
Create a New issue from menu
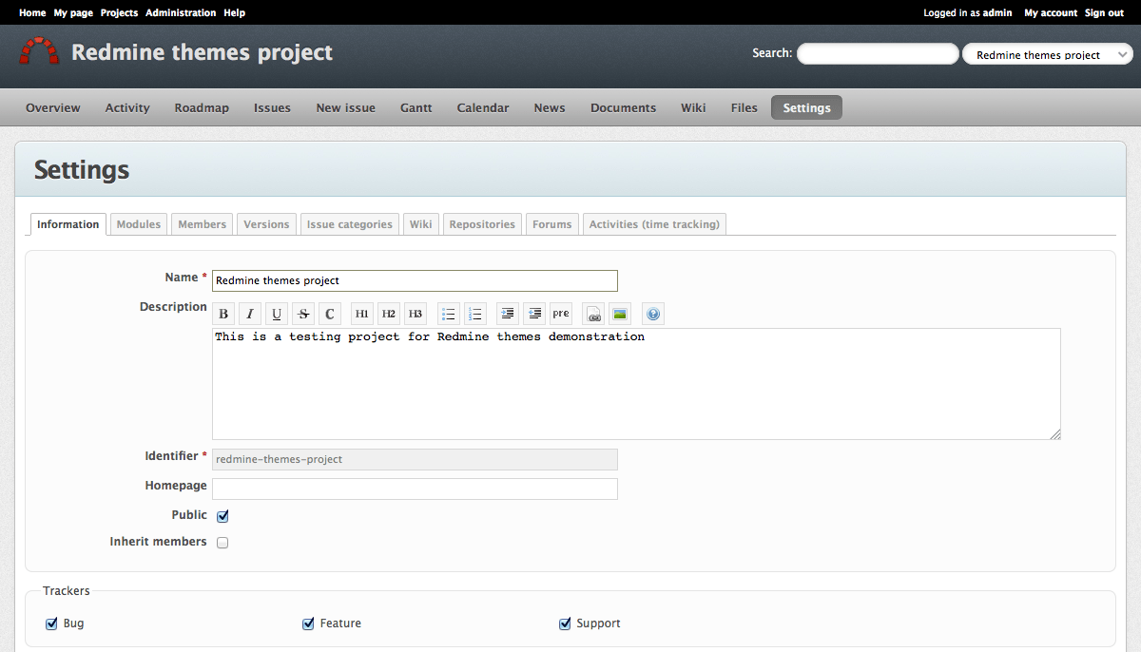coord(346,108)
